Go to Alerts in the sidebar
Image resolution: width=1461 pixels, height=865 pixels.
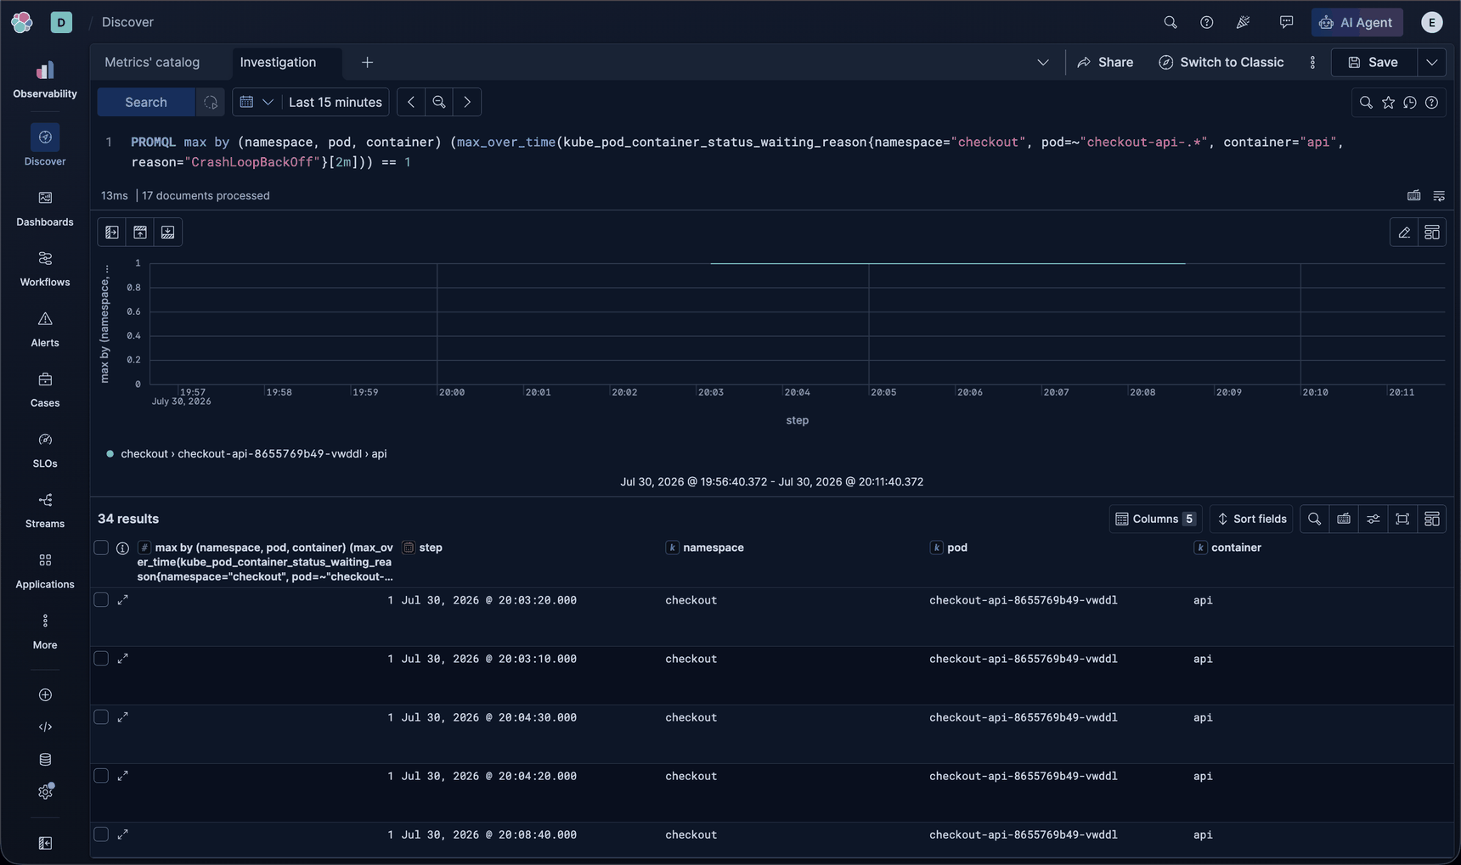(45, 329)
